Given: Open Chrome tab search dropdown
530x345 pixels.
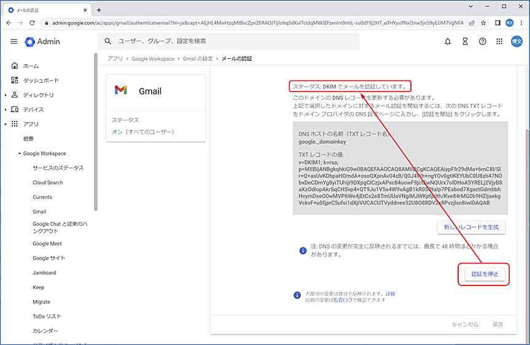Looking at the screenshot, I should pos(470,6).
